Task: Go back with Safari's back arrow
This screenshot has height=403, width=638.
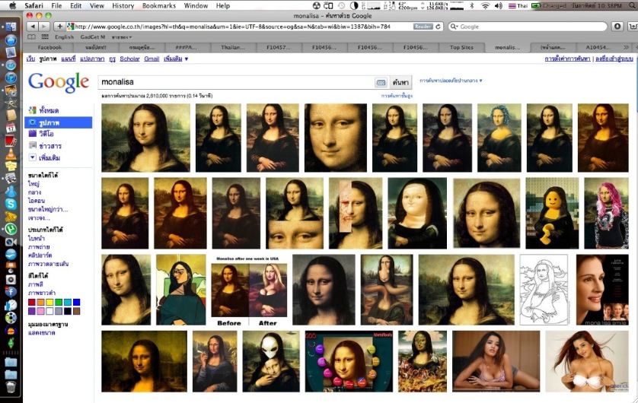Action: point(33,27)
